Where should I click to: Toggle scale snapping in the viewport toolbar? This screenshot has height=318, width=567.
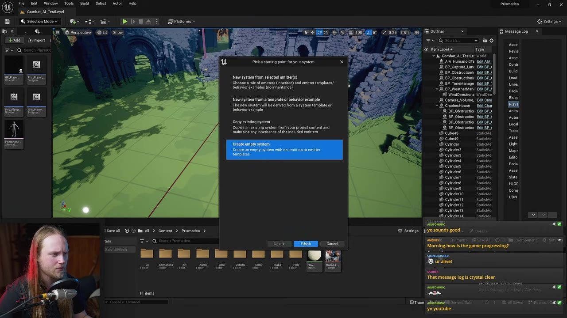point(384,32)
